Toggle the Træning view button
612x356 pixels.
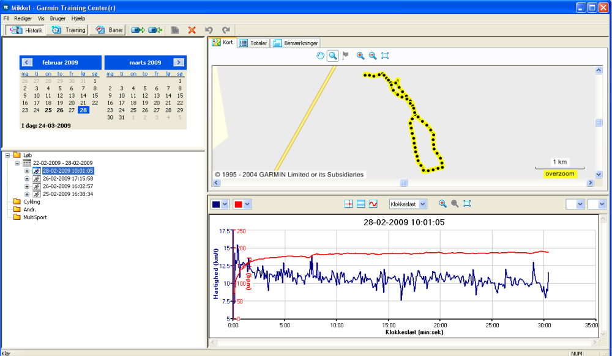pyautogui.click(x=67, y=30)
